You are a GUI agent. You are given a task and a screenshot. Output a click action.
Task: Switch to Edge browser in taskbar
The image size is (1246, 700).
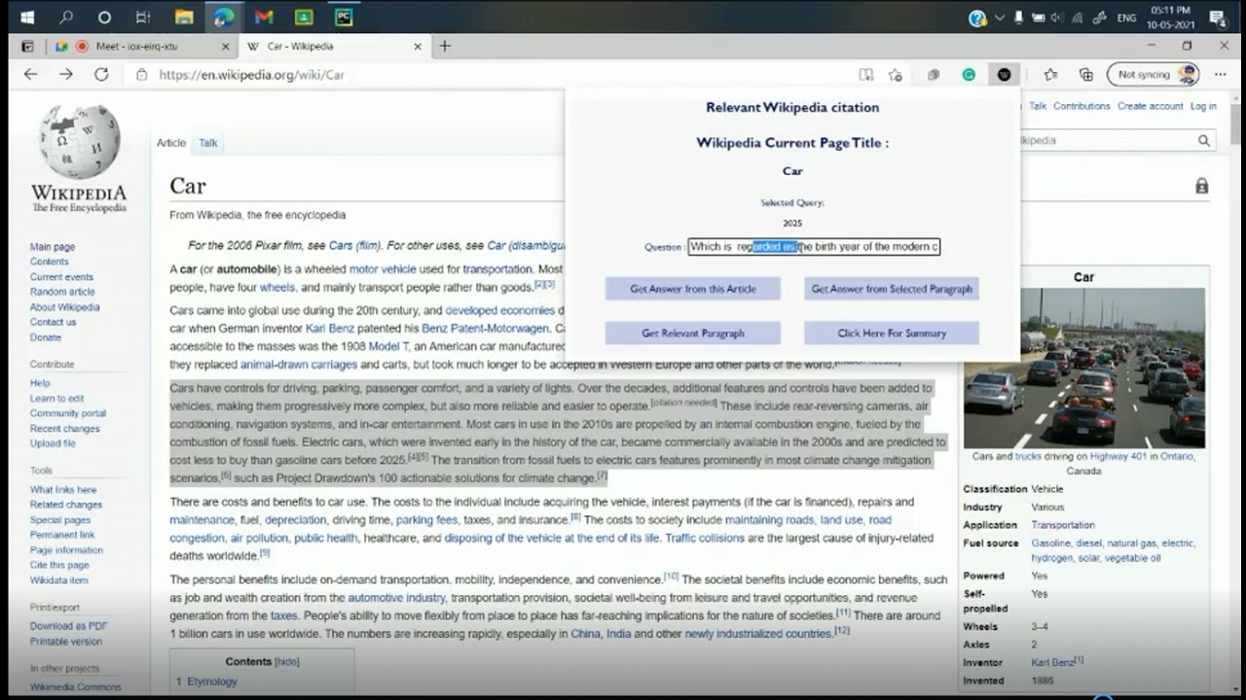223,17
